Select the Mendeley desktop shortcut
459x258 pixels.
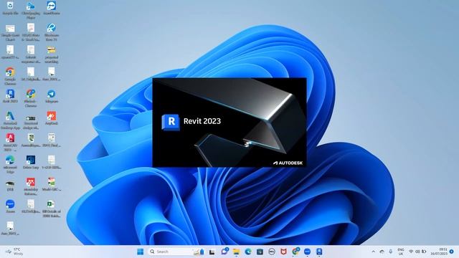[x=31, y=186]
